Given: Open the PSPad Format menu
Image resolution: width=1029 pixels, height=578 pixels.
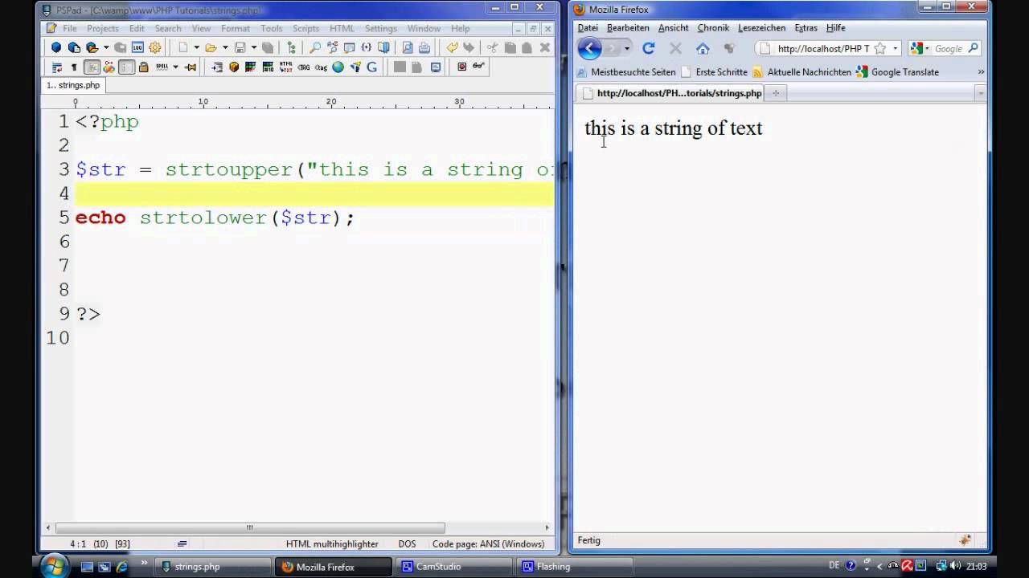Looking at the screenshot, I should click(x=236, y=28).
